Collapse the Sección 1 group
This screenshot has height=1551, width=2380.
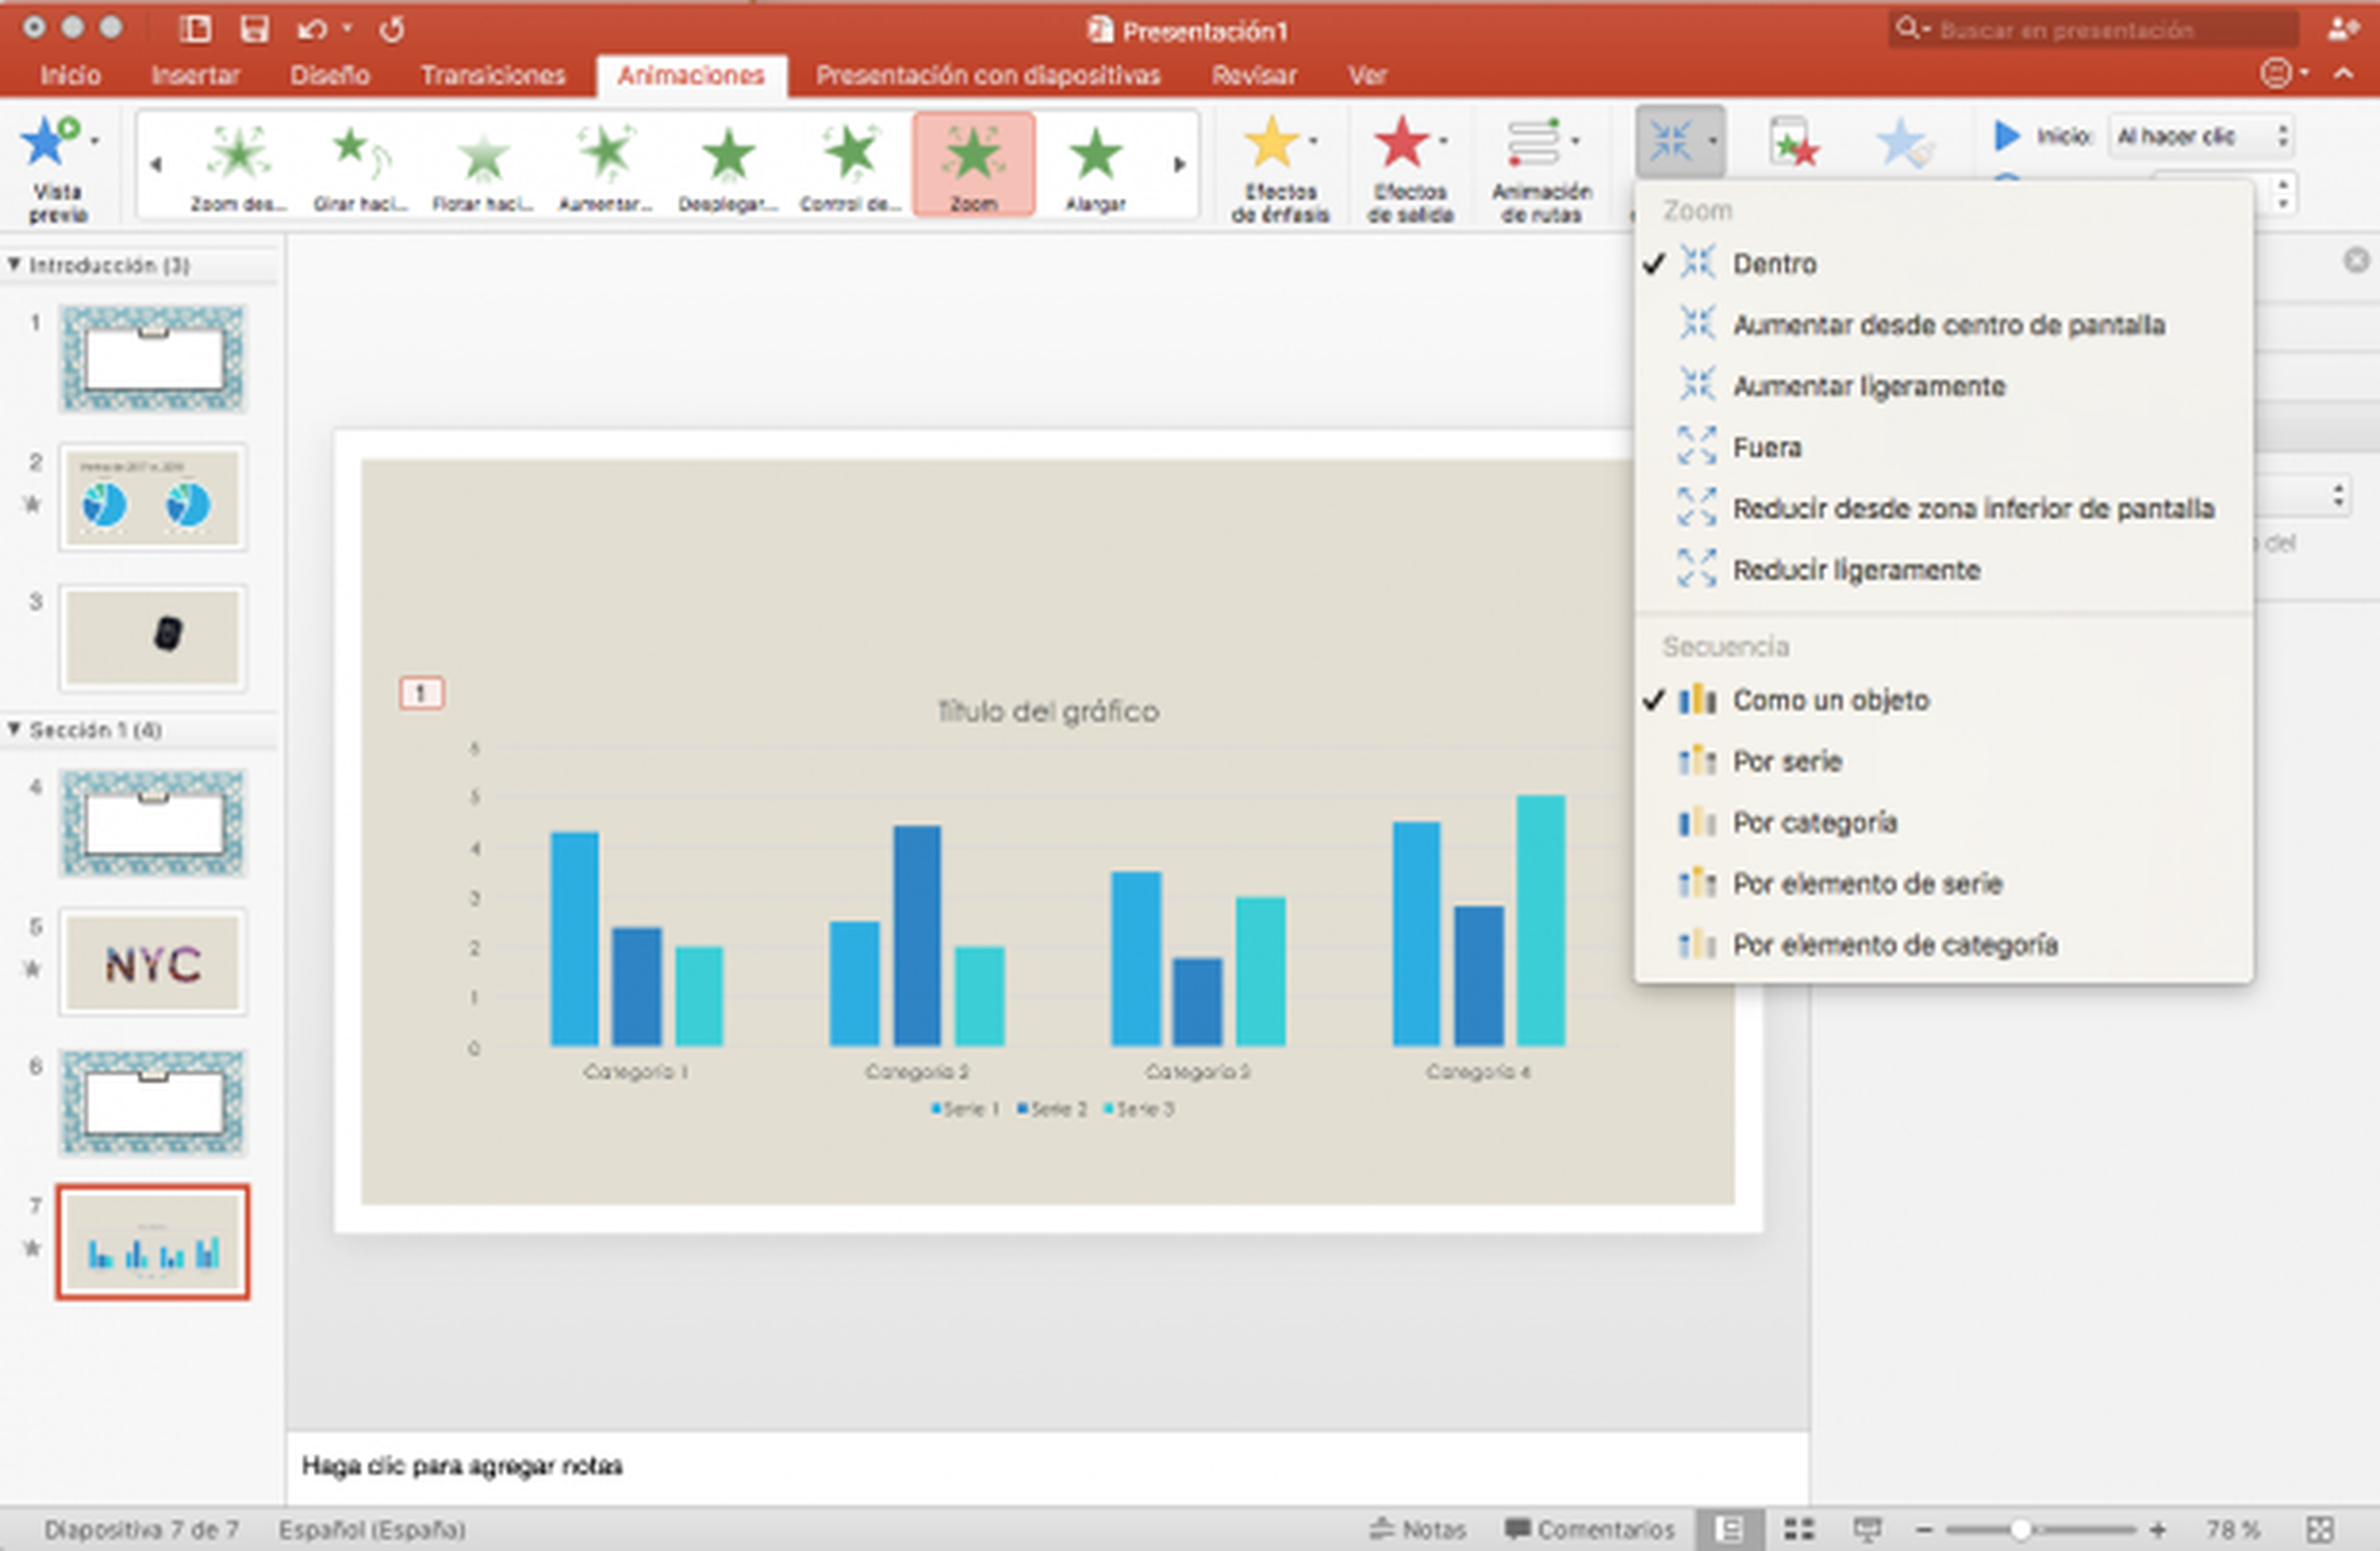(x=14, y=729)
